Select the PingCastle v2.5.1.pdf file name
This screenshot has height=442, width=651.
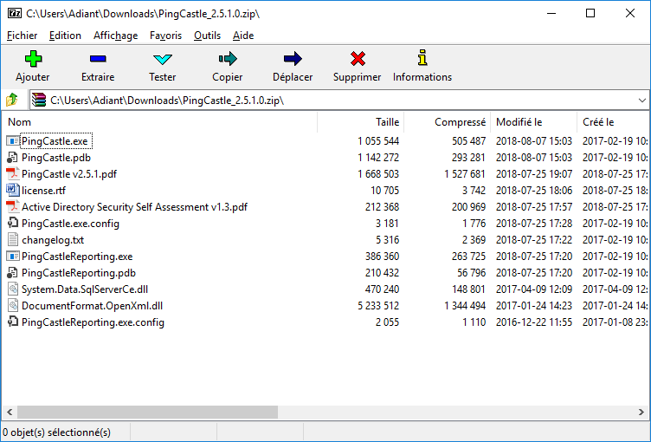69,174
